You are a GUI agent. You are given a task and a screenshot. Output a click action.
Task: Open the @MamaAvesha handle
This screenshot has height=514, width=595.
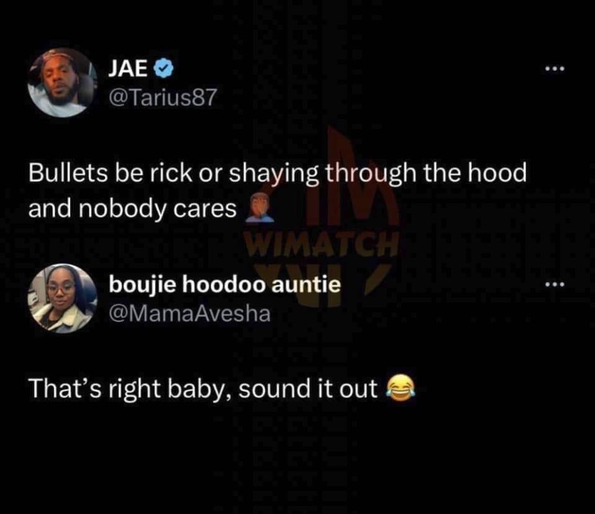(x=190, y=314)
